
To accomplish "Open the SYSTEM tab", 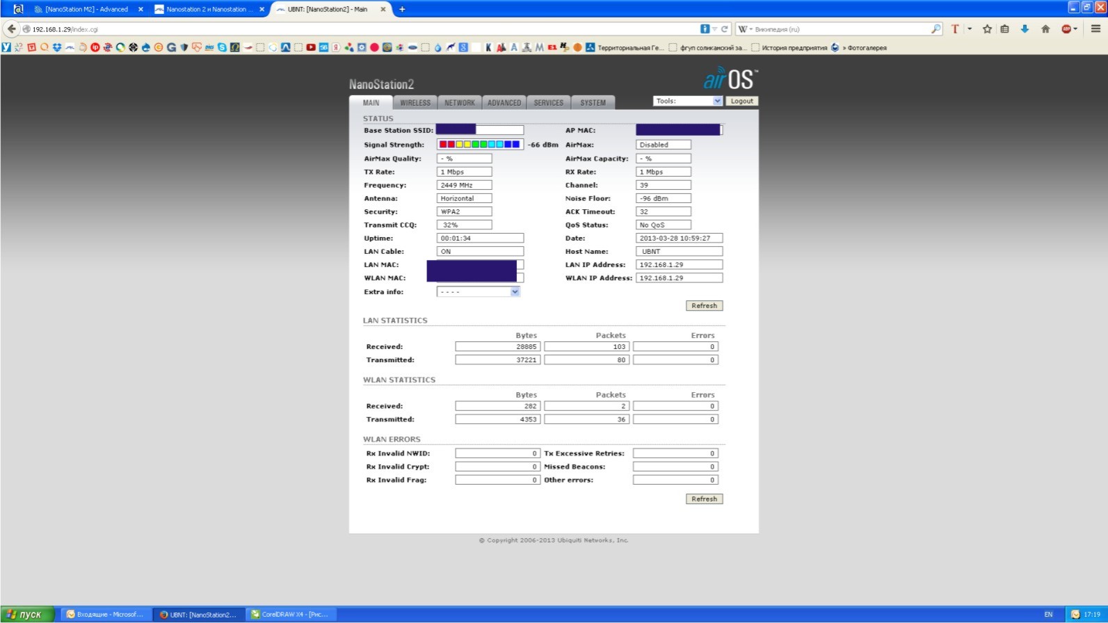I will (x=593, y=102).
